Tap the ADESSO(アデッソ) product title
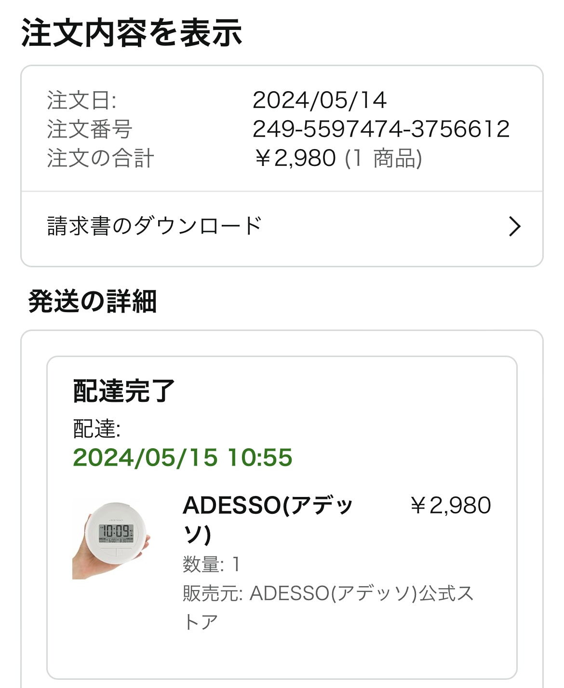 tap(268, 520)
